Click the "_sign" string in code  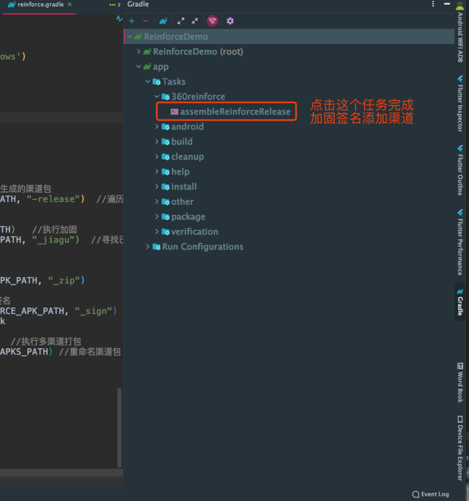(x=93, y=311)
